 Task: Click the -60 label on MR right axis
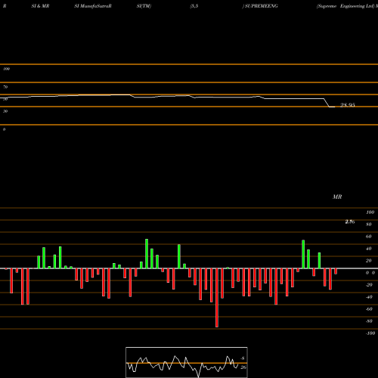(369, 309)
